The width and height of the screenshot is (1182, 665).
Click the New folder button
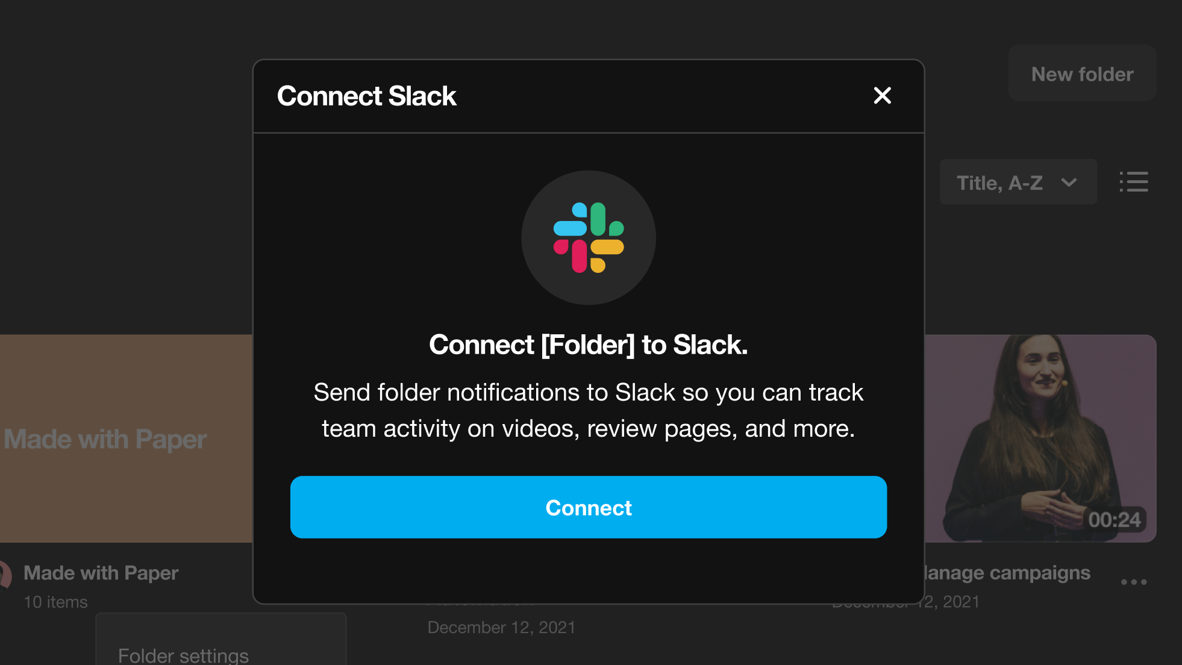(x=1082, y=73)
